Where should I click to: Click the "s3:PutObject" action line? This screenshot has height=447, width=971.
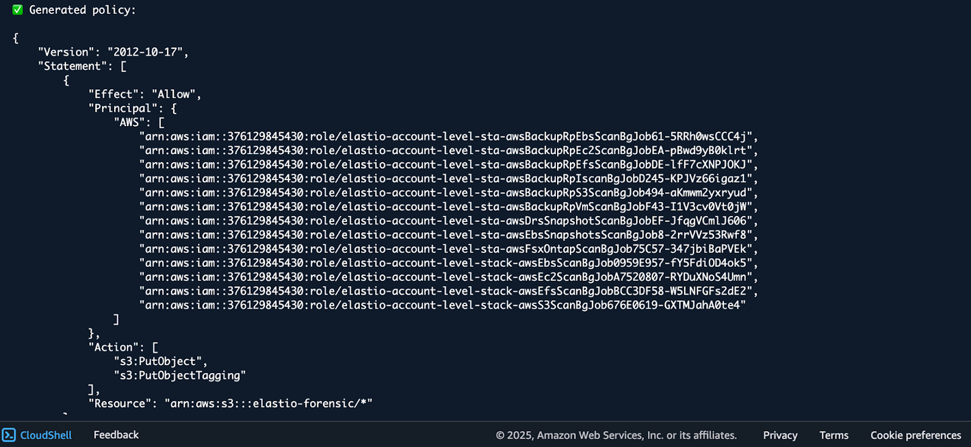point(161,361)
